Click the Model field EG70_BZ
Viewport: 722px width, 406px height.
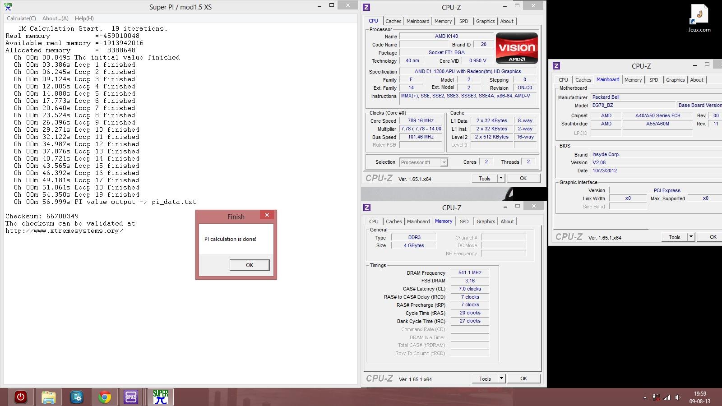point(633,105)
